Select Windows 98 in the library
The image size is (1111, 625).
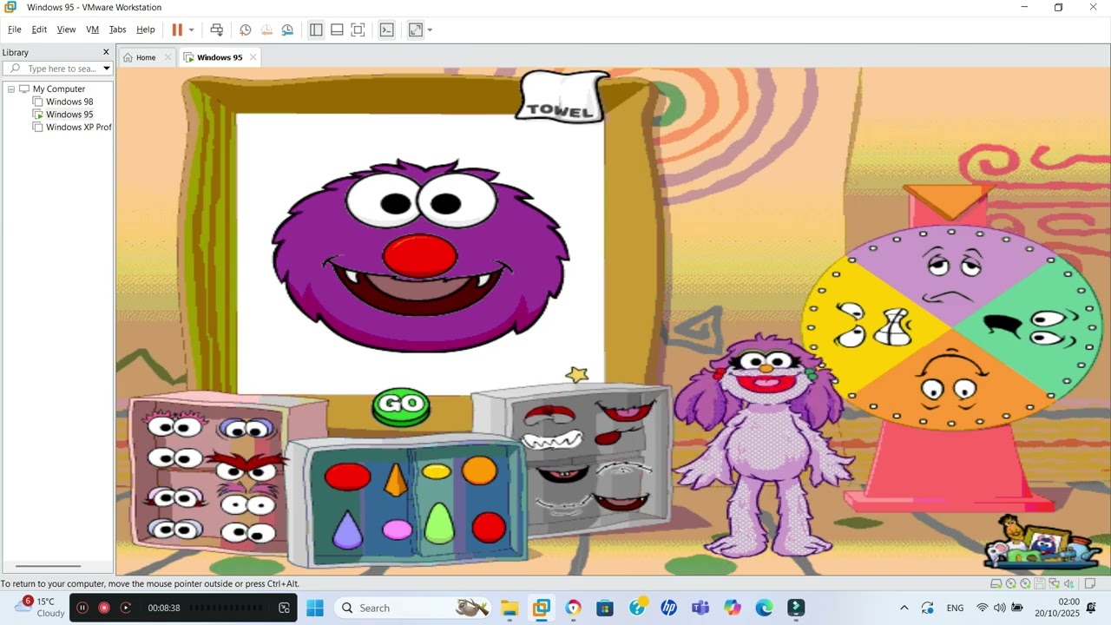69,102
